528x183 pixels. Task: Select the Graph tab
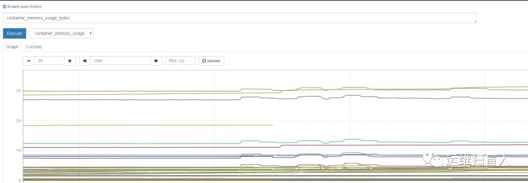point(12,47)
